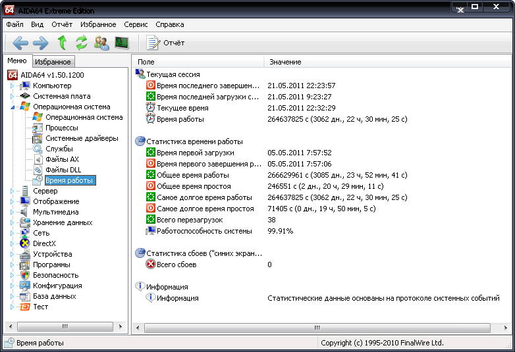The image size is (515, 352).
Task: Expand the Системная плата tree node
Action: (x=12, y=97)
